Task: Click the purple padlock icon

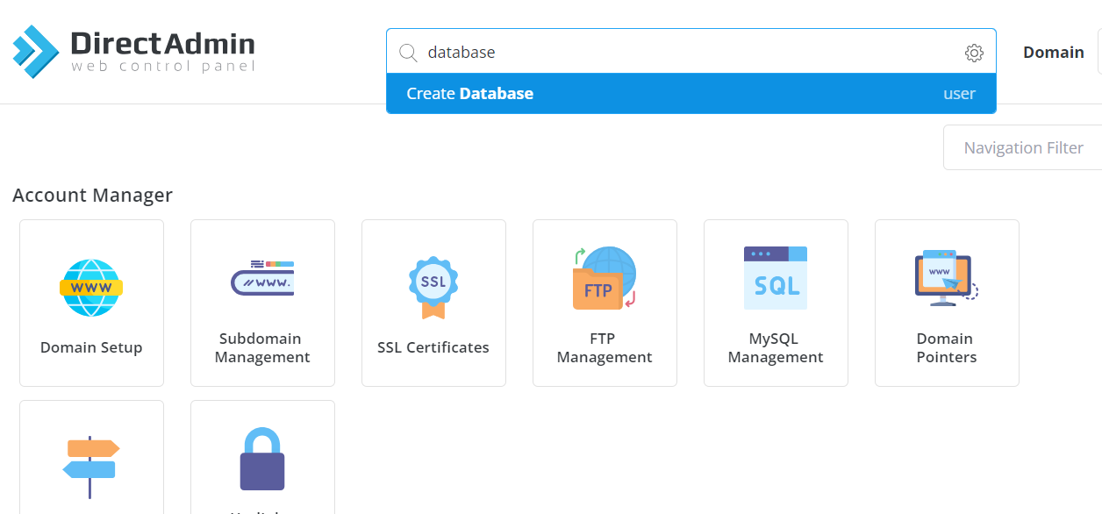Action: pos(262,459)
